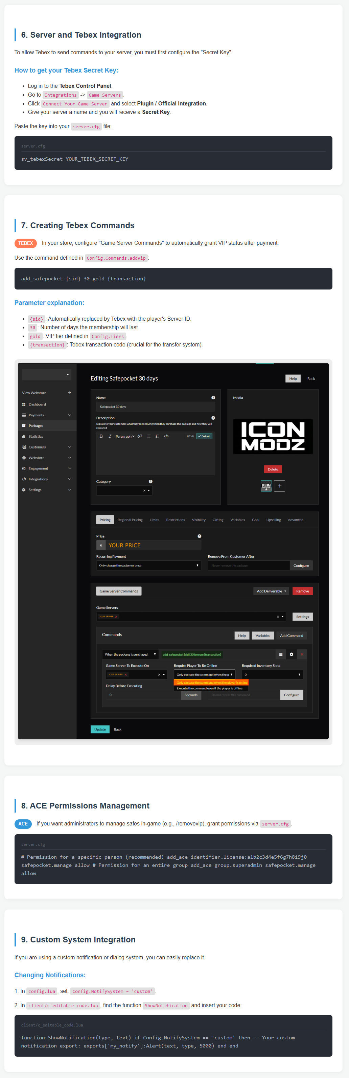Viewport: 349px width, 1078px height.
Task: Open the Pricing tab
Action: click(105, 520)
